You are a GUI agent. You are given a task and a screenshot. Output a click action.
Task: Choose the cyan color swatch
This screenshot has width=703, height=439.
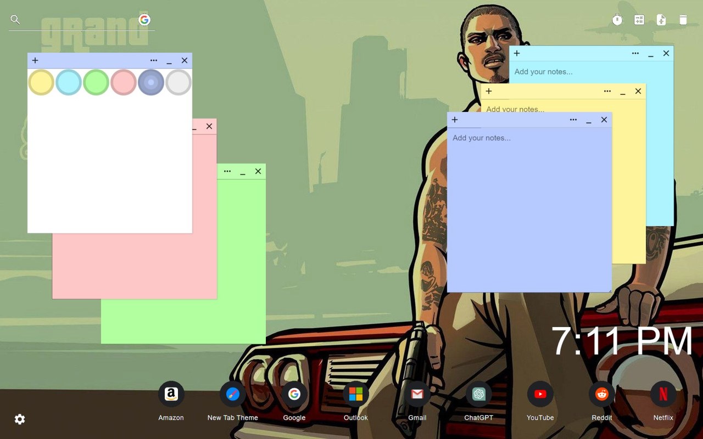point(69,82)
